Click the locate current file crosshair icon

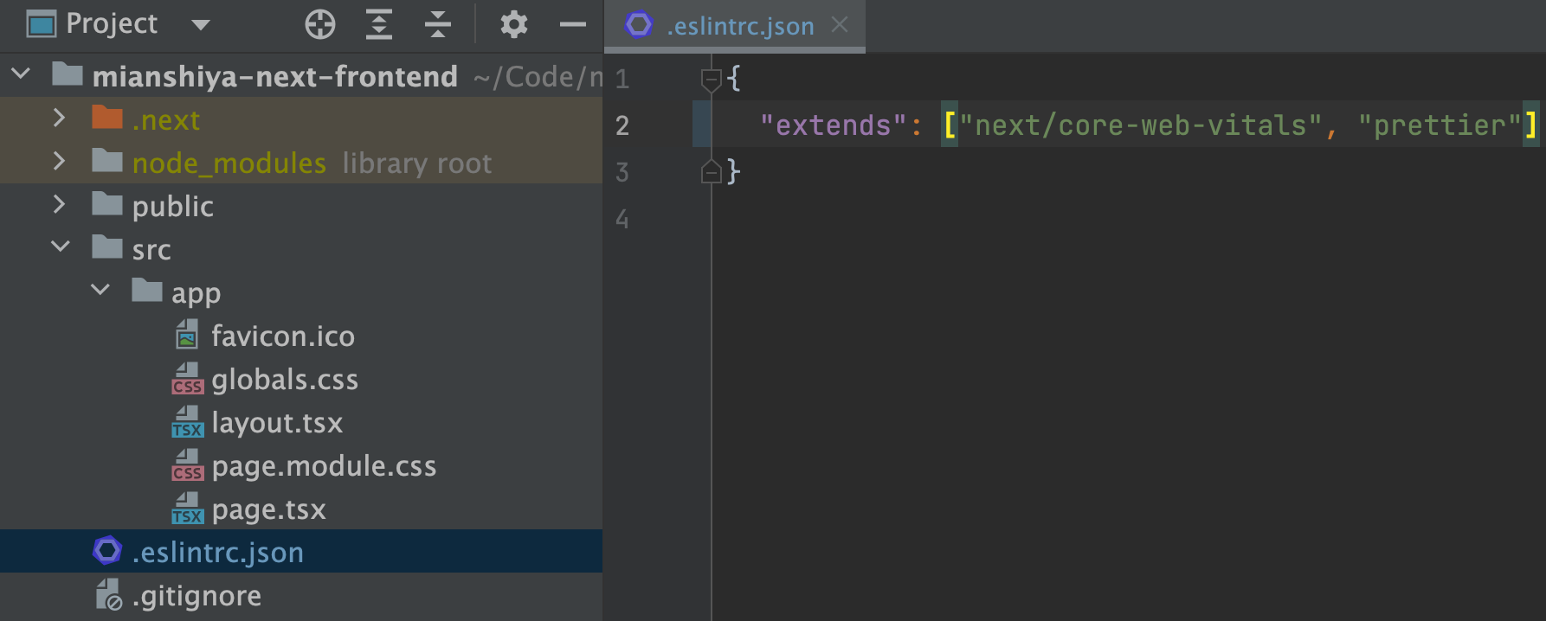[320, 24]
